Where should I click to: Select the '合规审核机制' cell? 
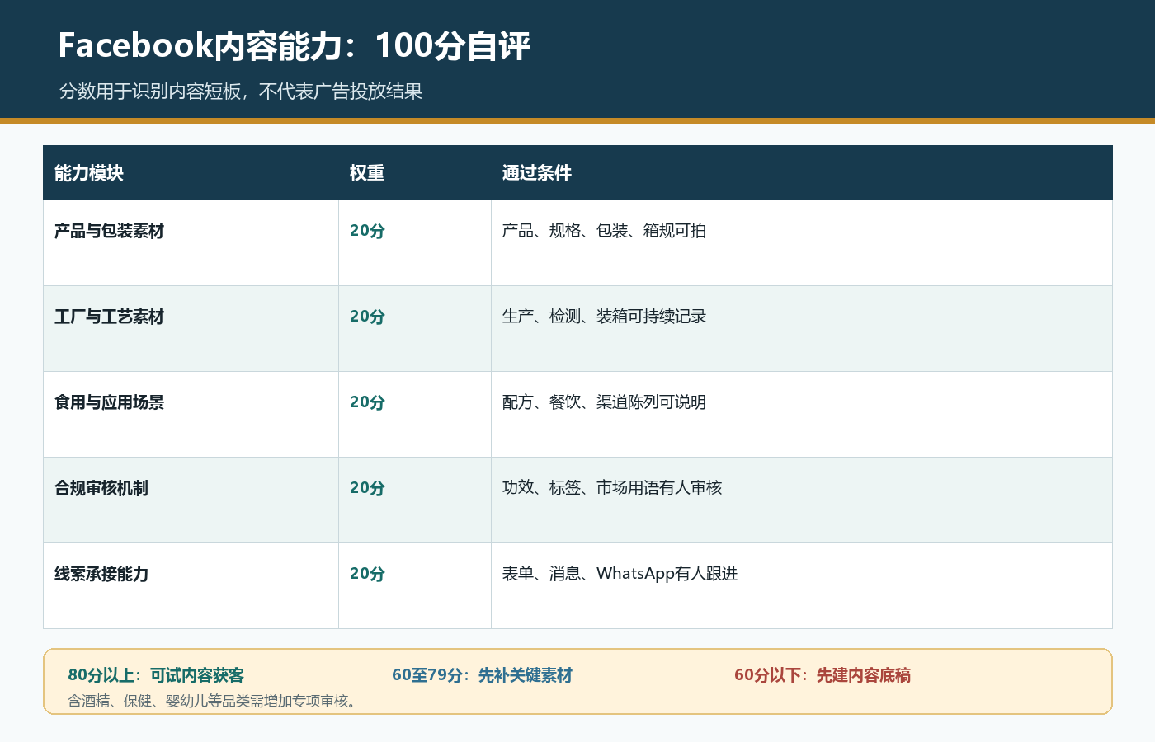pyautogui.click(x=191, y=500)
